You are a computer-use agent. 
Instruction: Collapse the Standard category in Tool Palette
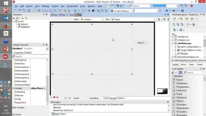173,76
